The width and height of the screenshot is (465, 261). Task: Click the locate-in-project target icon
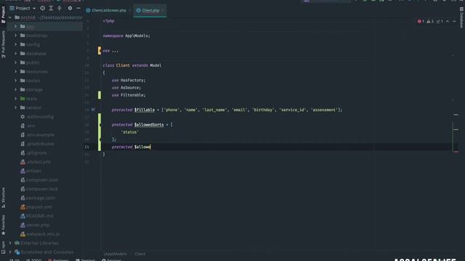point(42,8)
